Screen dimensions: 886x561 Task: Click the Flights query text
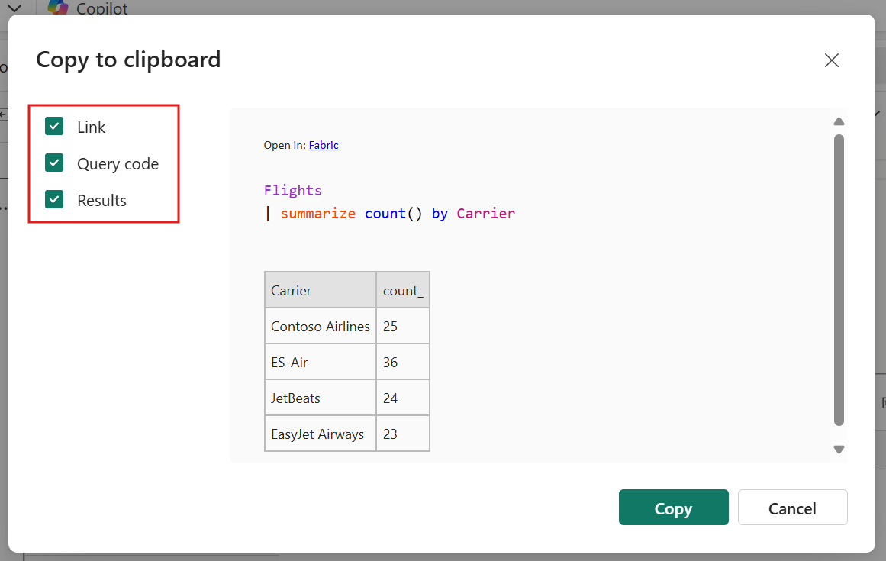293,190
